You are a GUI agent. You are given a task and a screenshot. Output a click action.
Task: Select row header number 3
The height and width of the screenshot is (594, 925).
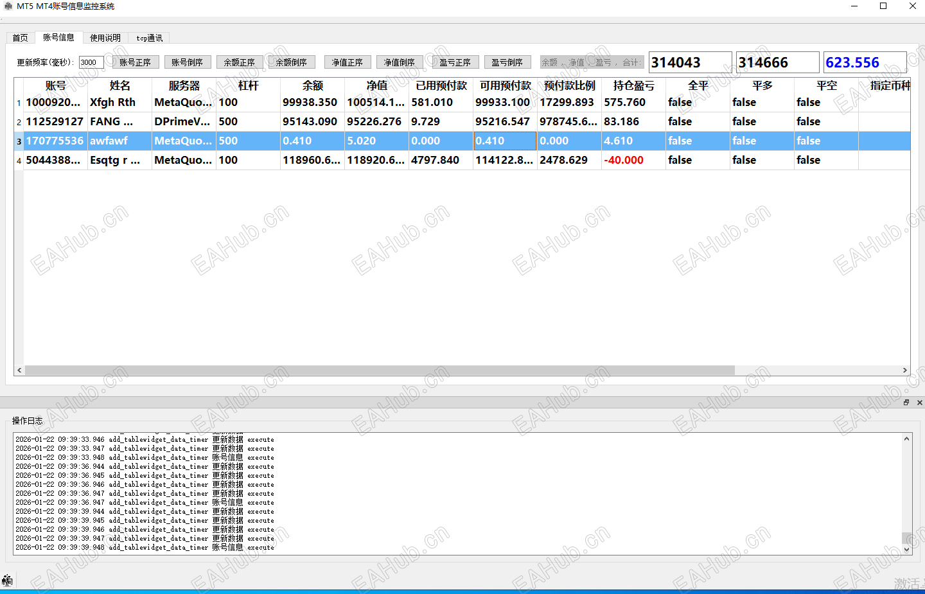click(19, 141)
